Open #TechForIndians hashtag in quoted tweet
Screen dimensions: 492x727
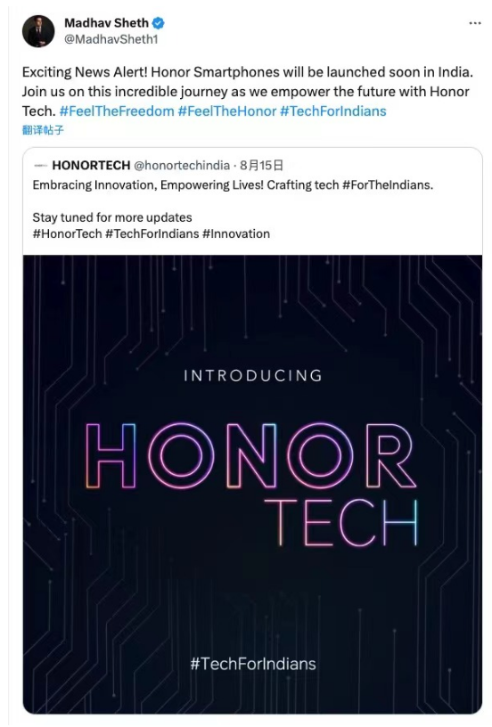[x=152, y=233]
